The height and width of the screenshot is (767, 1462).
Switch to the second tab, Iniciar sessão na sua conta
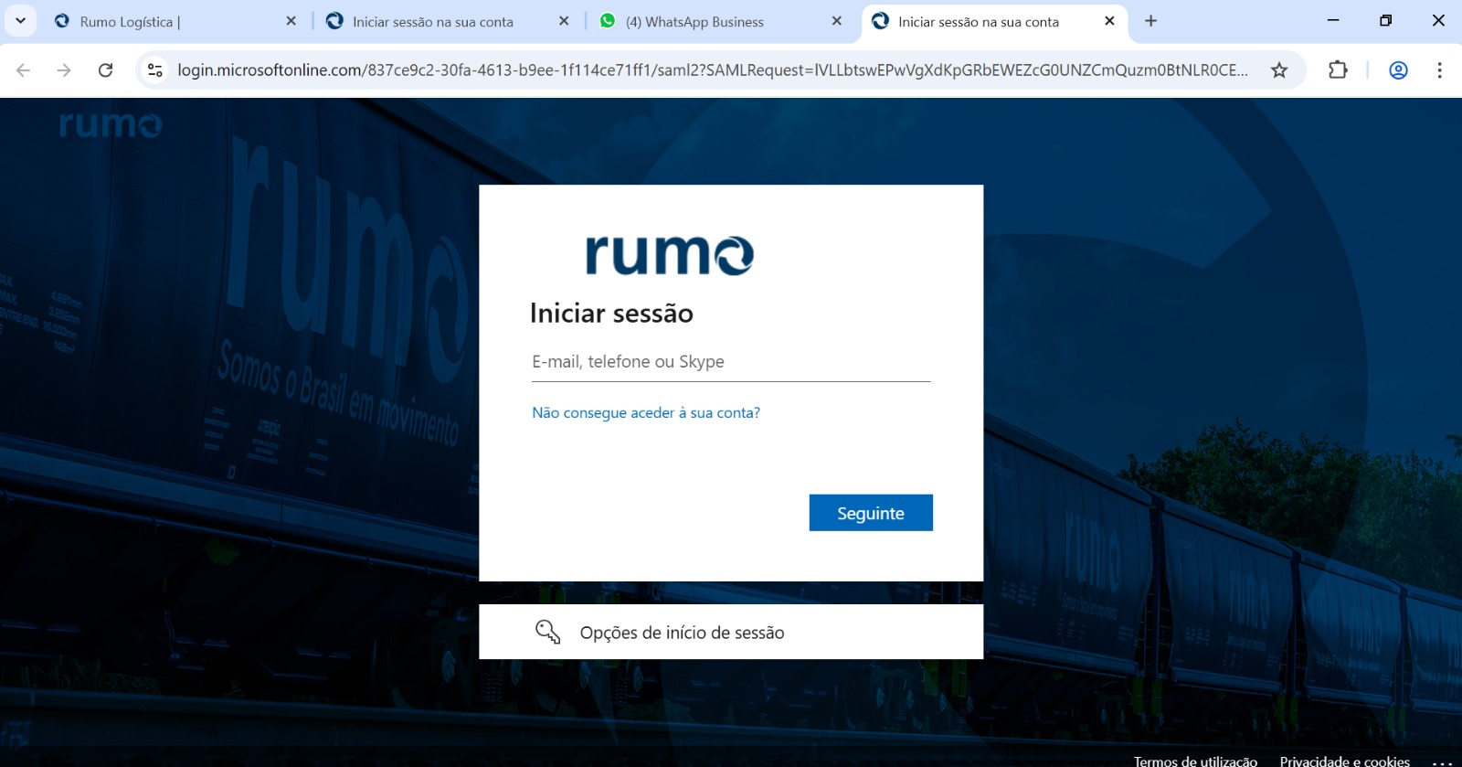pyautogui.click(x=450, y=21)
